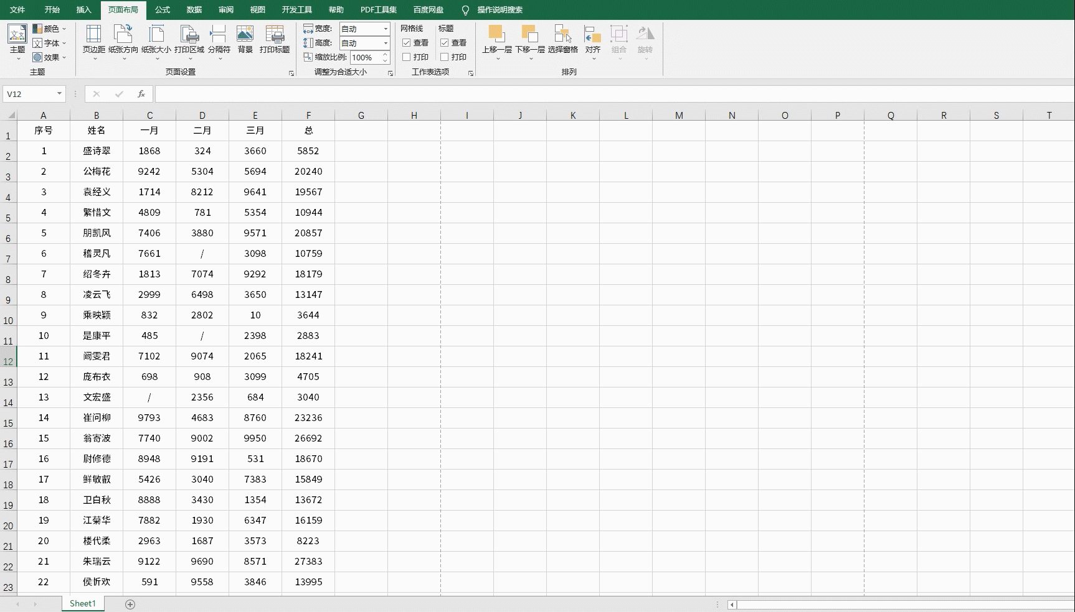
Task: Open the 宽度 width dropdown
Action: [386, 29]
